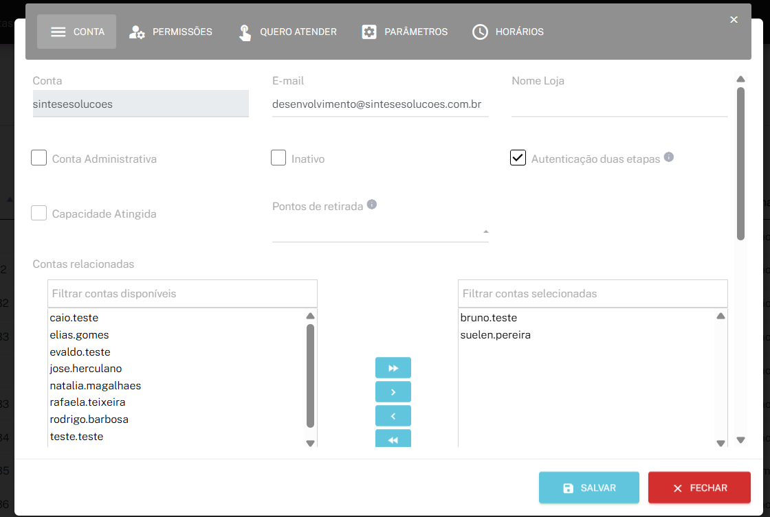Select rafaela.teixeira in available accounts

[x=87, y=402]
